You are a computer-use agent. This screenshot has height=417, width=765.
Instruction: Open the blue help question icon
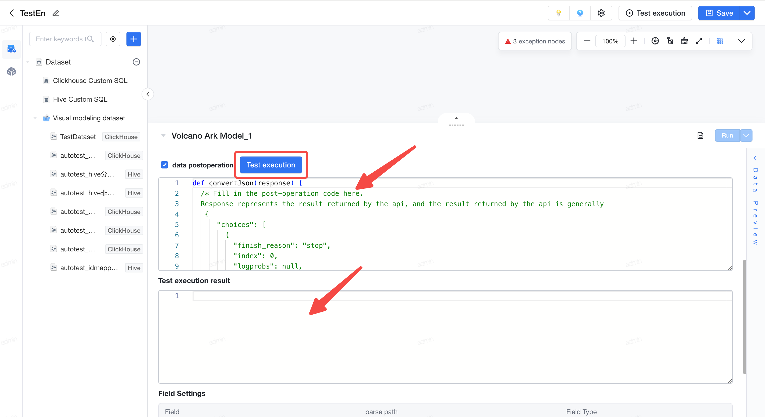click(580, 13)
